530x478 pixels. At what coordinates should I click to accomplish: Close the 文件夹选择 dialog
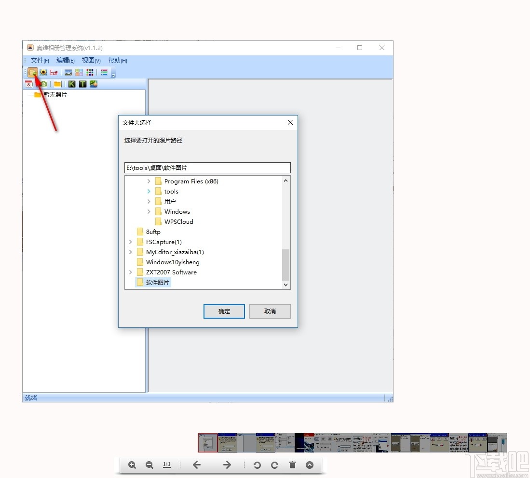290,122
